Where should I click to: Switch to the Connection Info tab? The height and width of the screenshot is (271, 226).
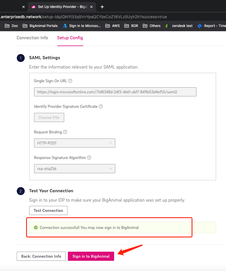pyautogui.click(x=32, y=38)
